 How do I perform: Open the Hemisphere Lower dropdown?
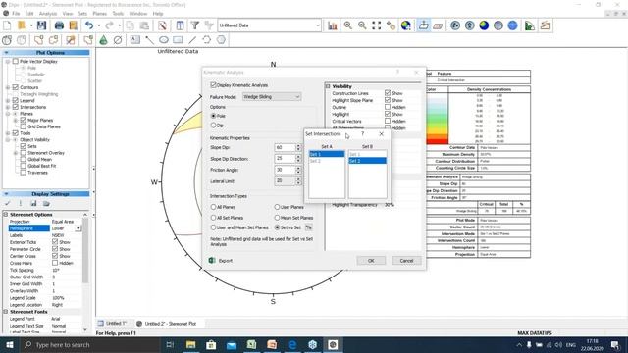click(x=78, y=228)
